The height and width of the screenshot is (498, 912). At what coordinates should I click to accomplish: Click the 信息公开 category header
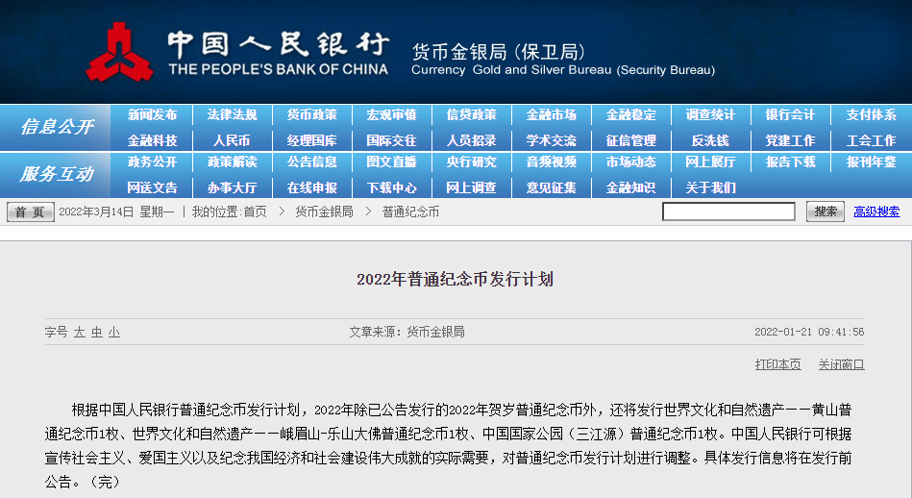point(57,127)
